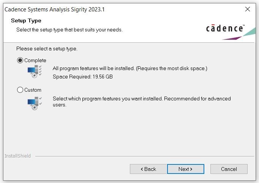Click the cadence logo

(x=225, y=28)
